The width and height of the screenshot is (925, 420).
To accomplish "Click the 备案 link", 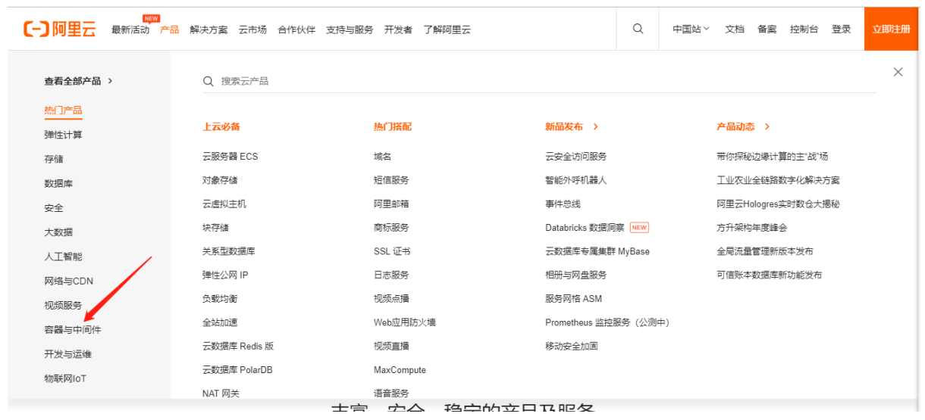I will pos(767,30).
